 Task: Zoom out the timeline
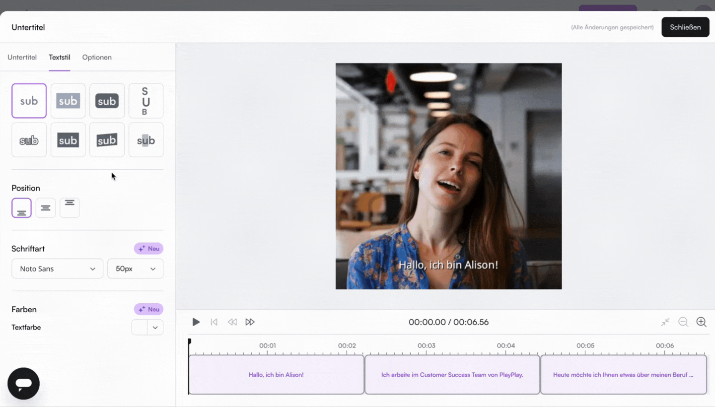pyautogui.click(x=683, y=322)
